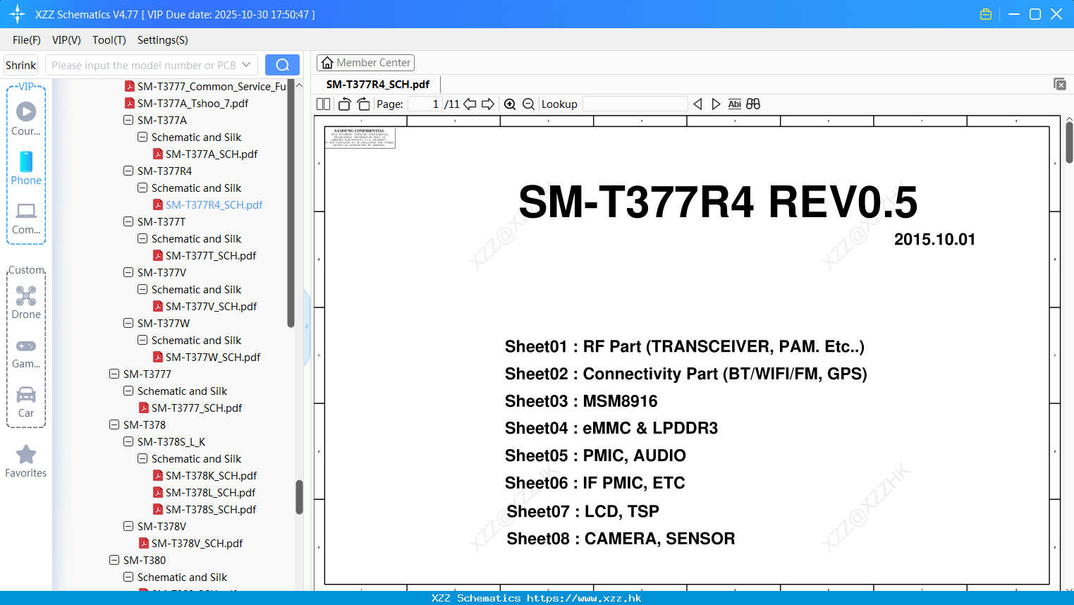Rotate page counterclockwise

(x=344, y=104)
